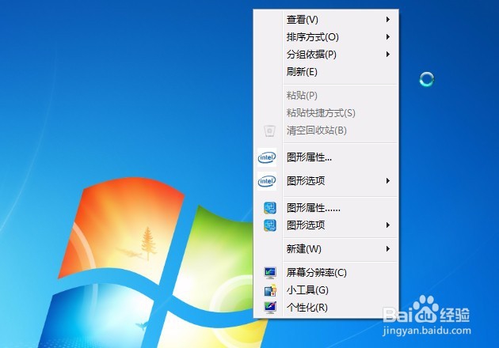Open the 查看(V) submenu
The image size is (499, 348).
pyautogui.click(x=326, y=20)
